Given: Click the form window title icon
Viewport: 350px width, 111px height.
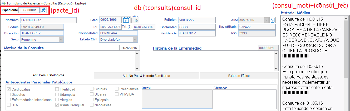Looking at the screenshot, I should tap(3, 3).
